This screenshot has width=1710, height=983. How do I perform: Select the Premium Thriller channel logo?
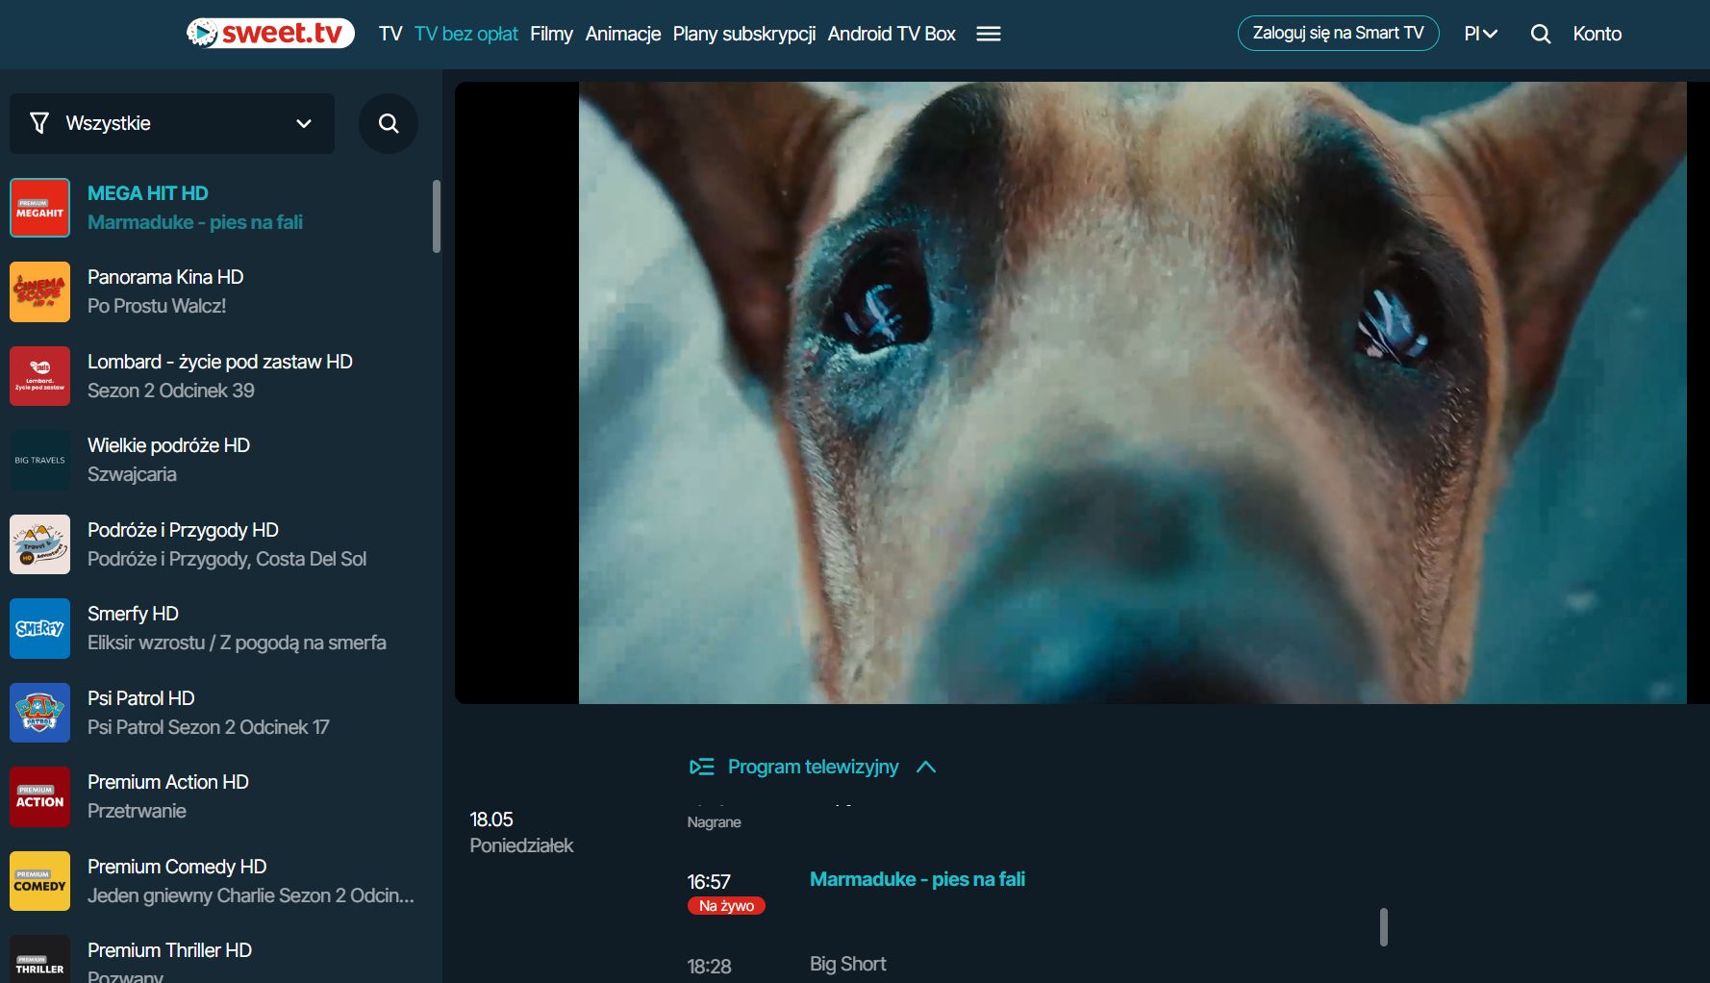[39, 959]
